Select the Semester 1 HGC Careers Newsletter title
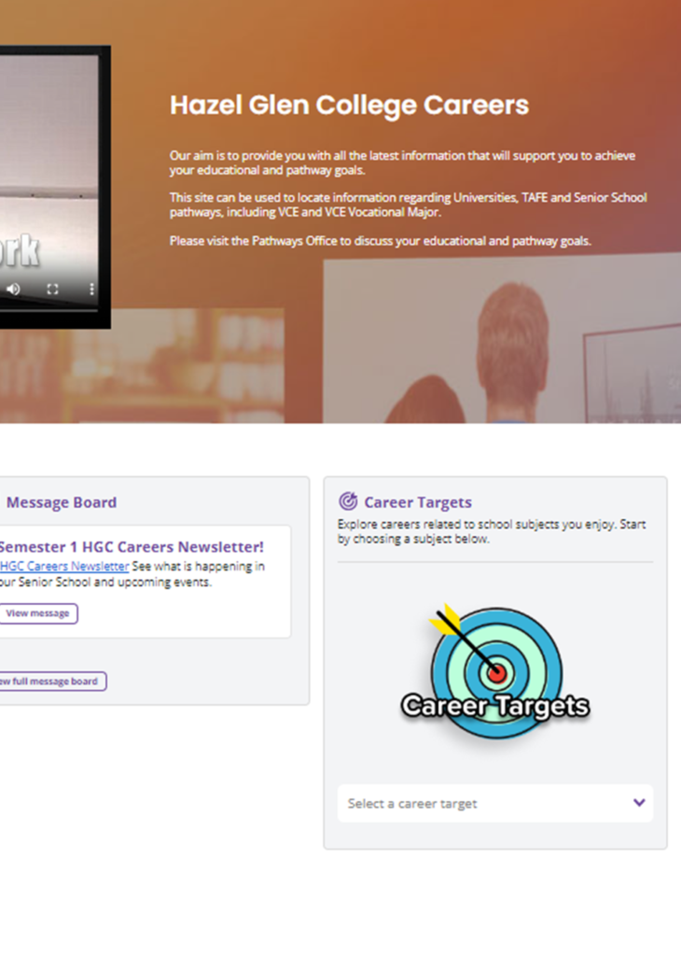Image resolution: width=681 pixels, height=956 pixels. [131, 547]
